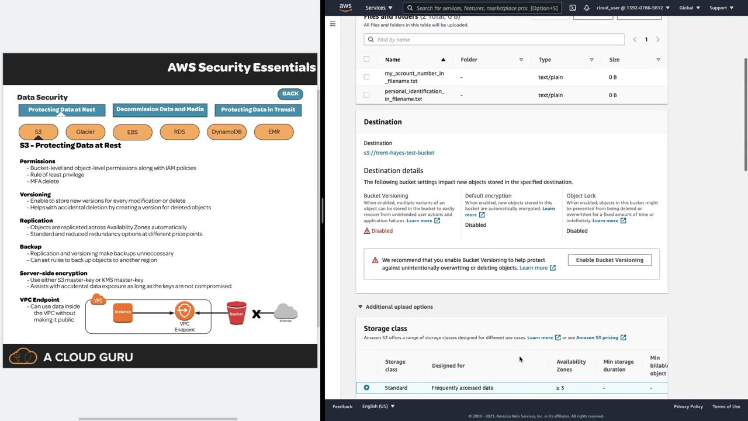Open the Global region dropdown

(690, 8)
